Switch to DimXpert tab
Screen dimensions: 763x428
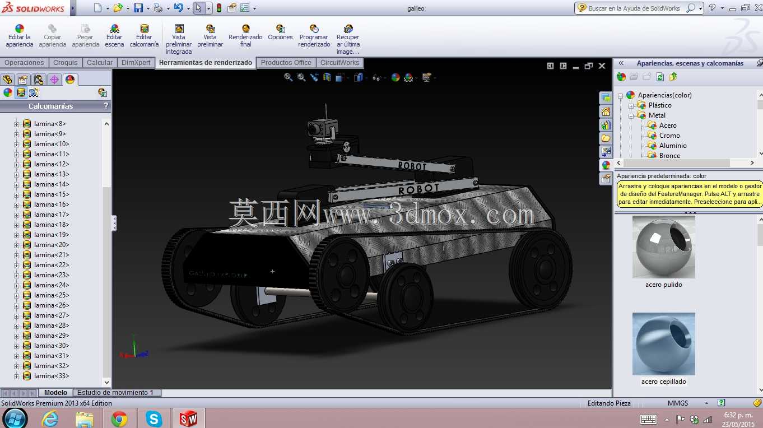pos(136,63)
